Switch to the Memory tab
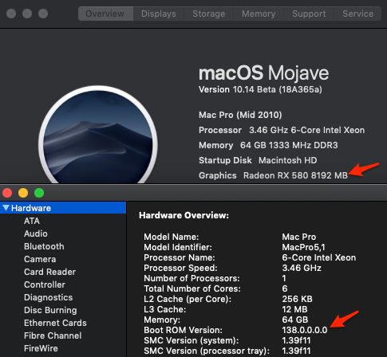The image size is (387, 357). [259, 14]
